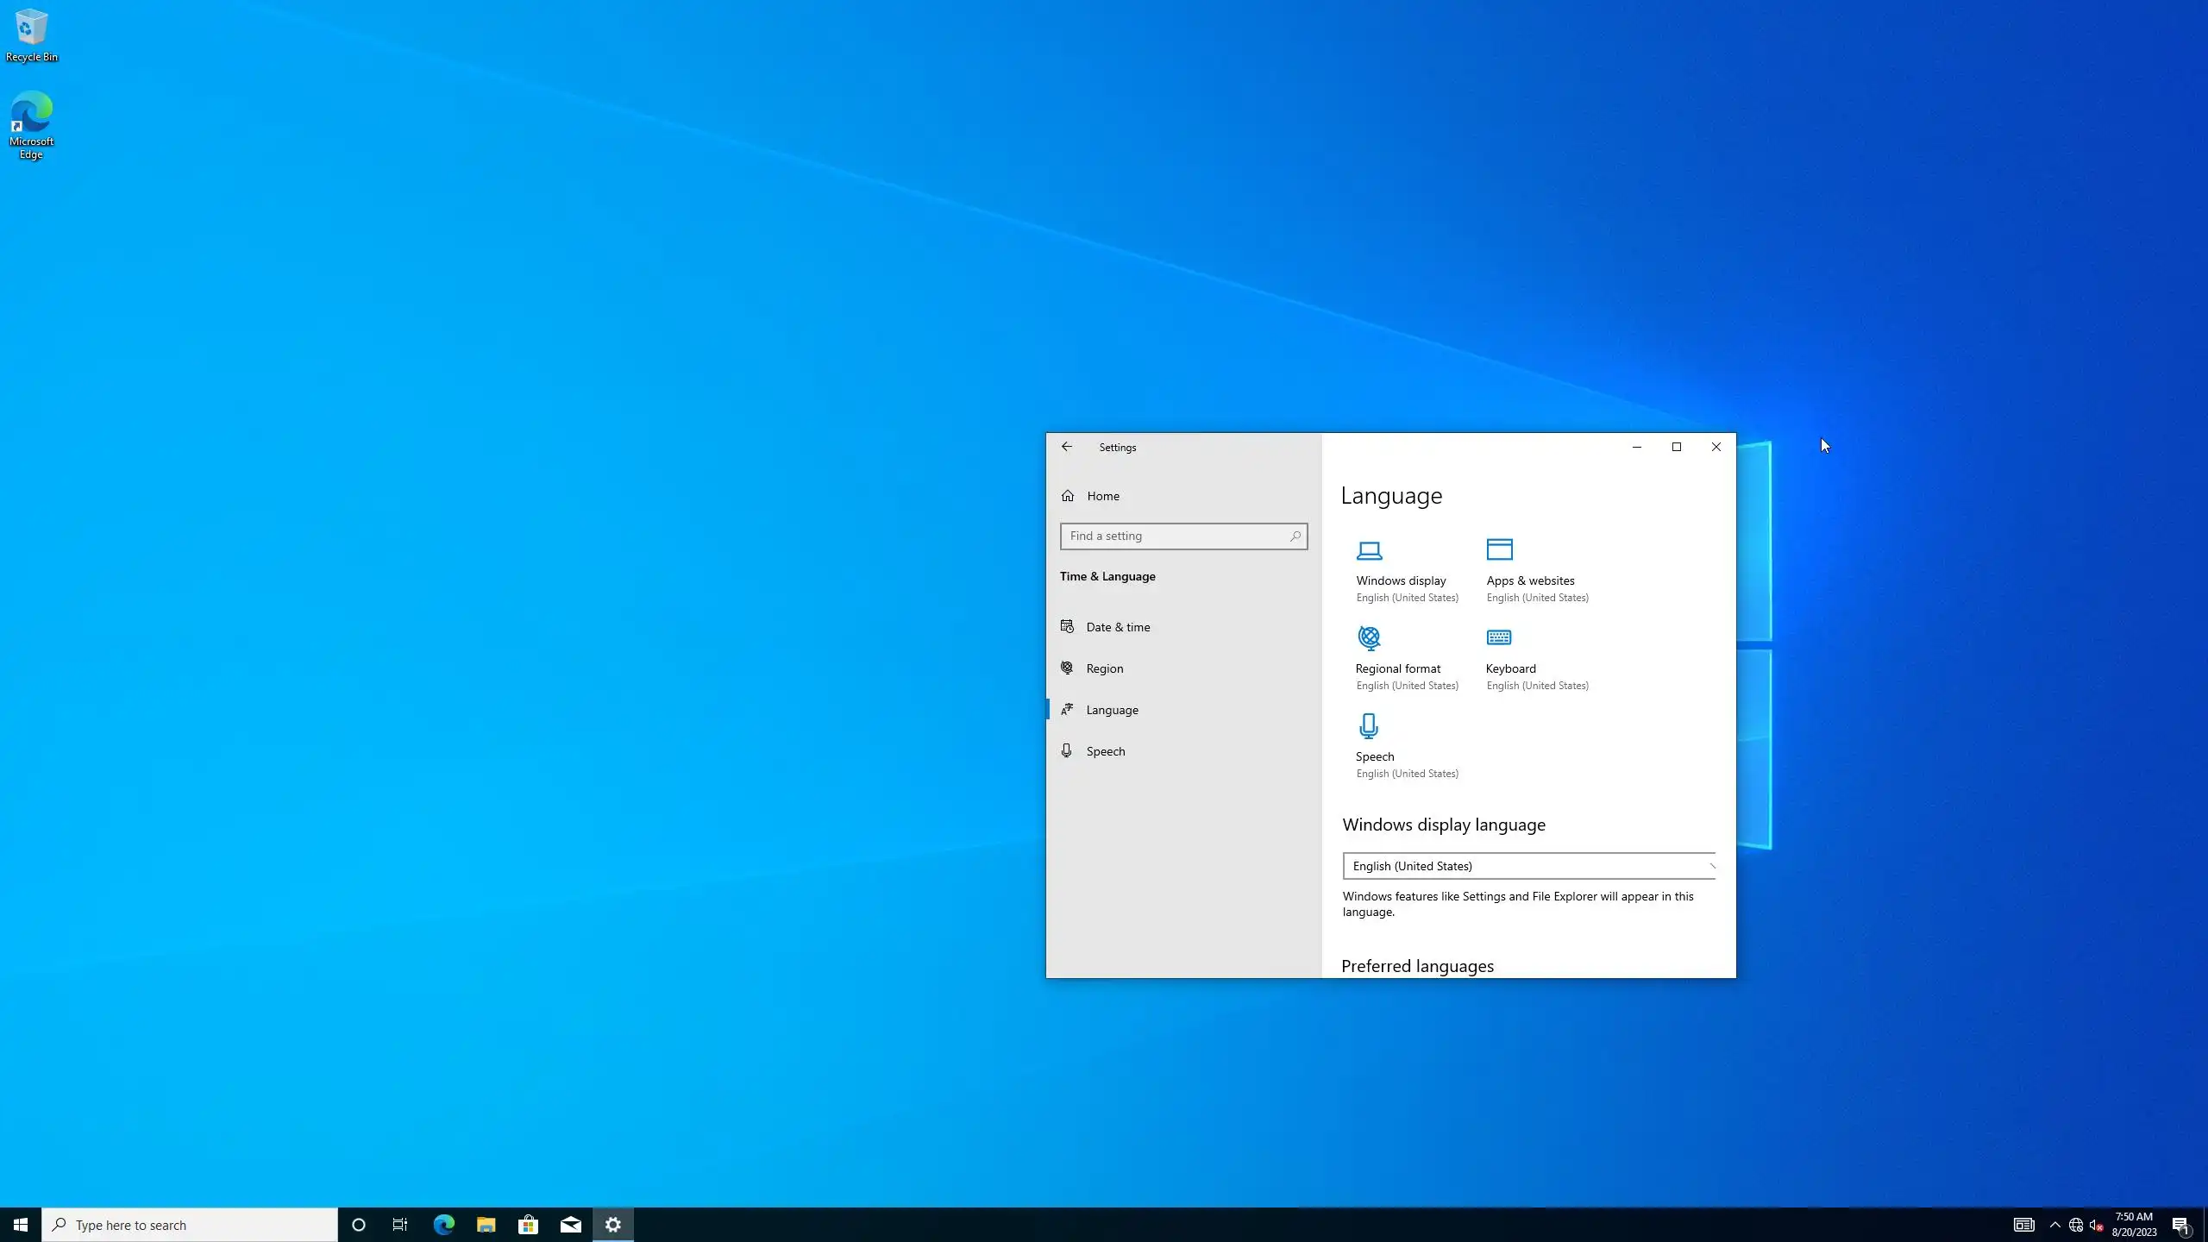Click the taskbar clock and date

[2134, 1225]
